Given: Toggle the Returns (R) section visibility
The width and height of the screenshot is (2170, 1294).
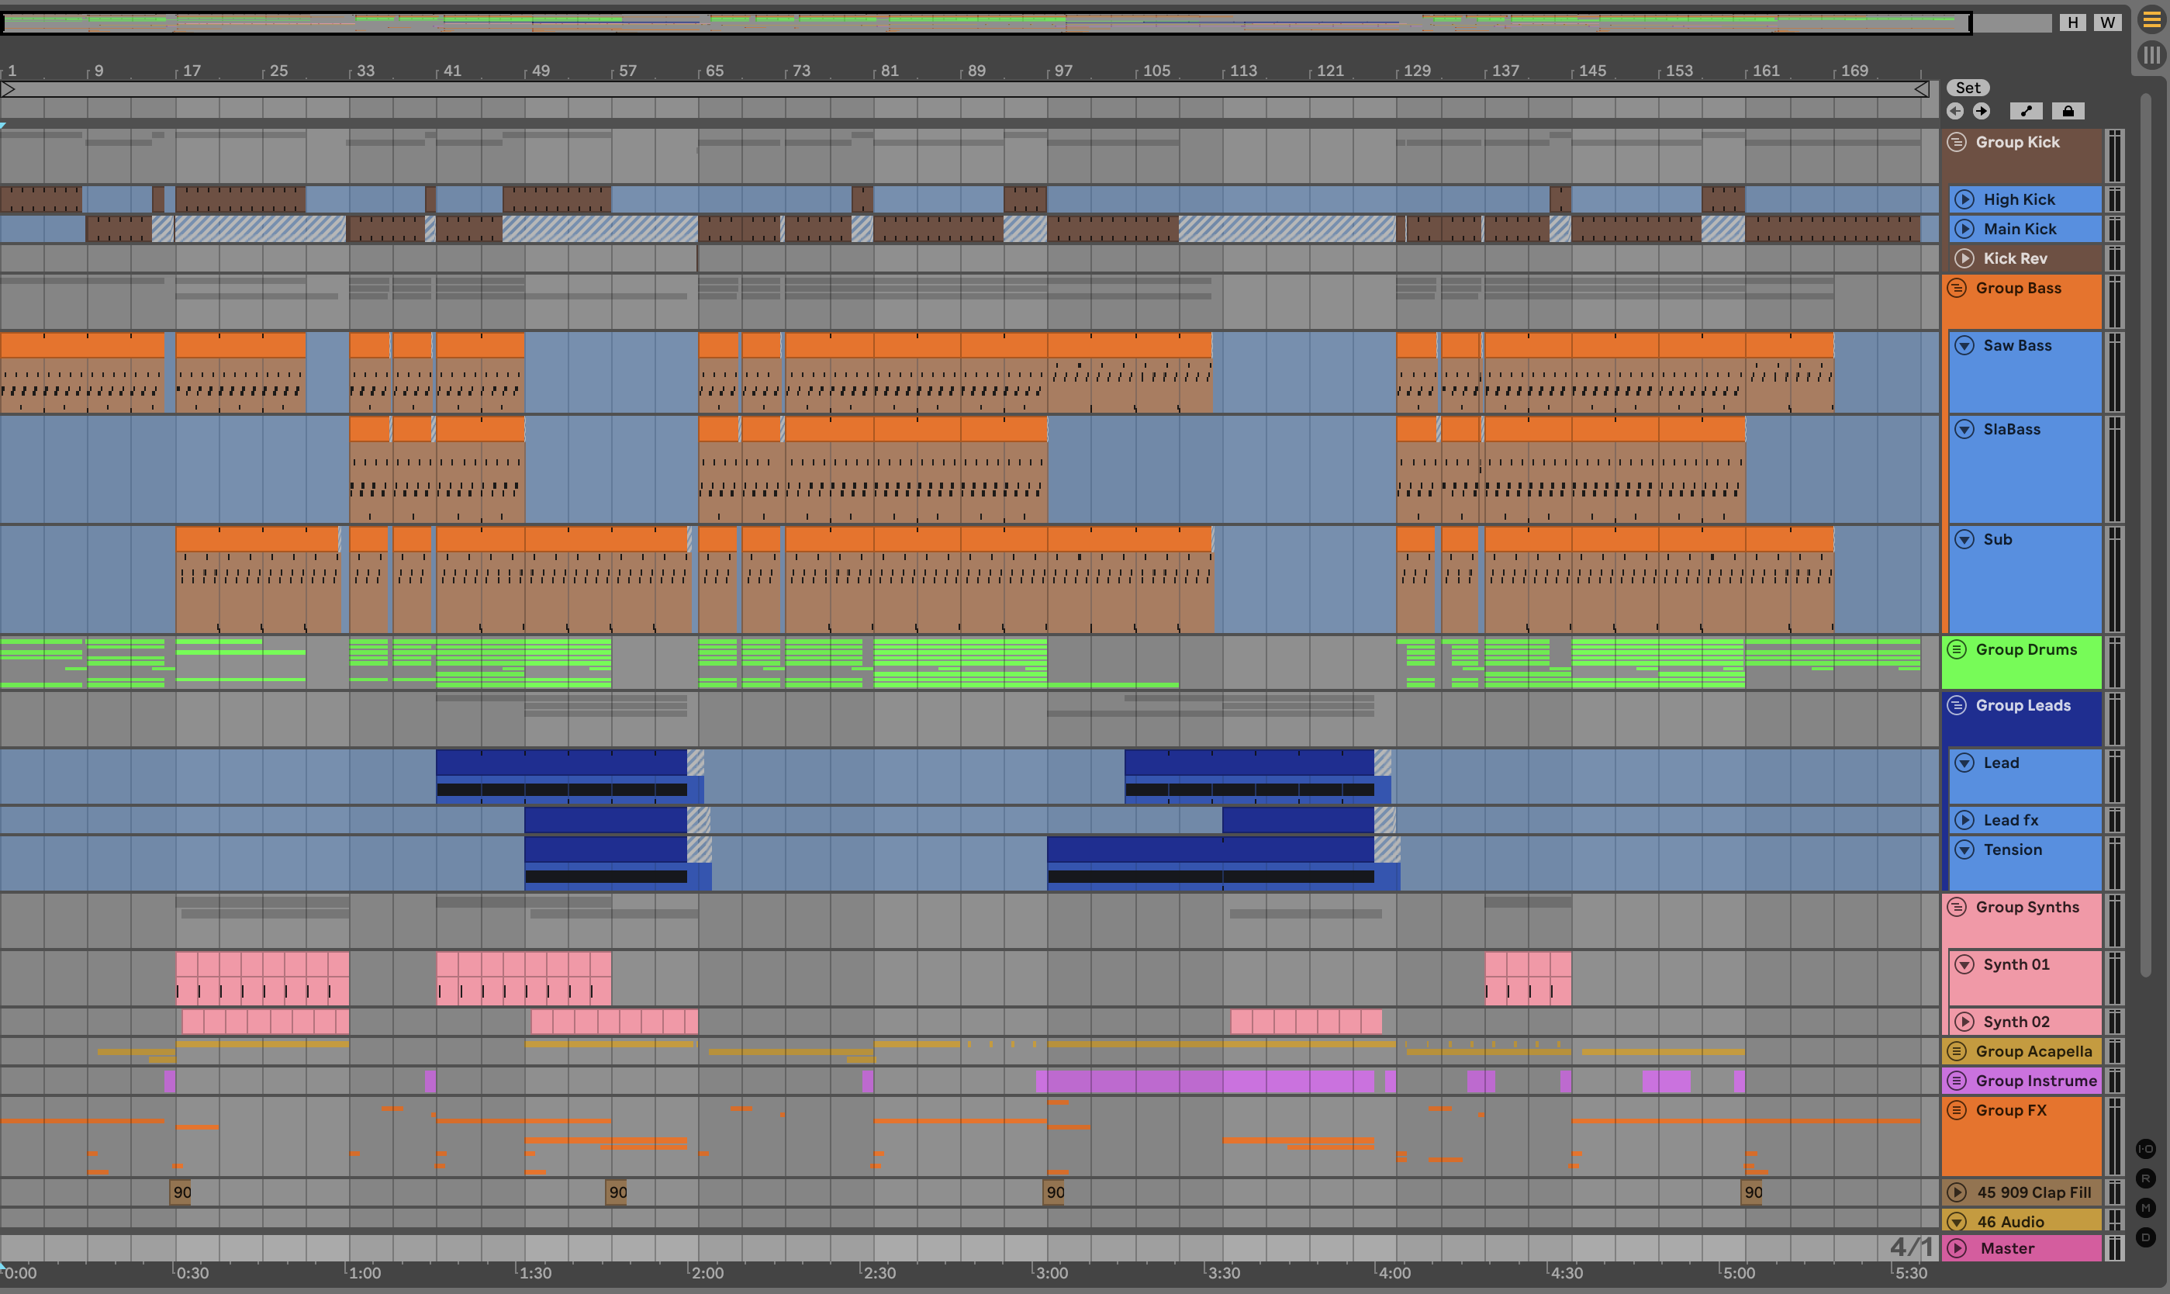Looking at the screenshot, I should 2146,1179.
